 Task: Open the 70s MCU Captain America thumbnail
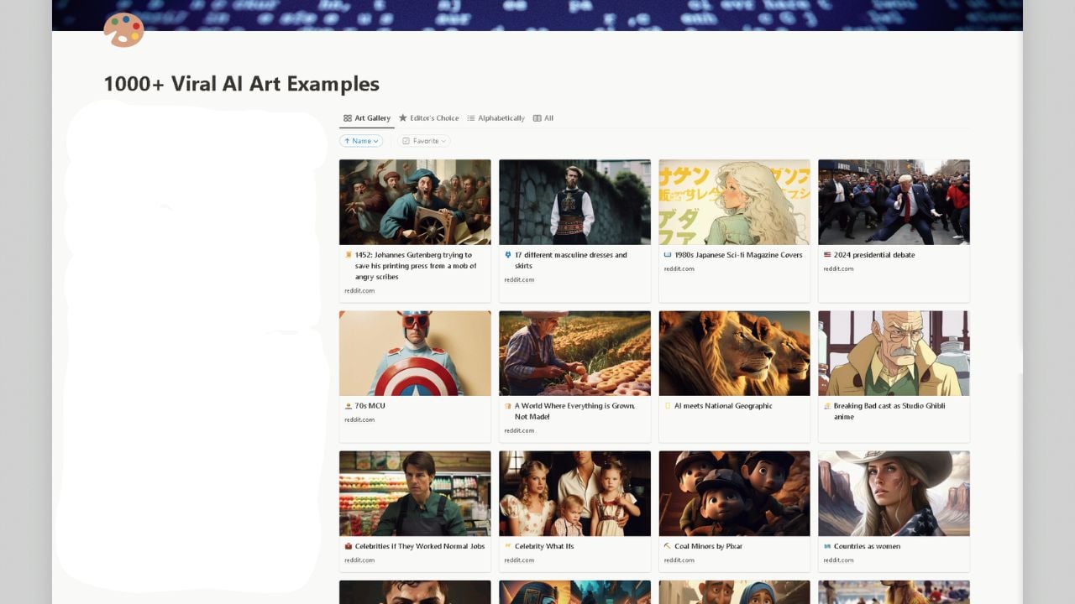415,353
